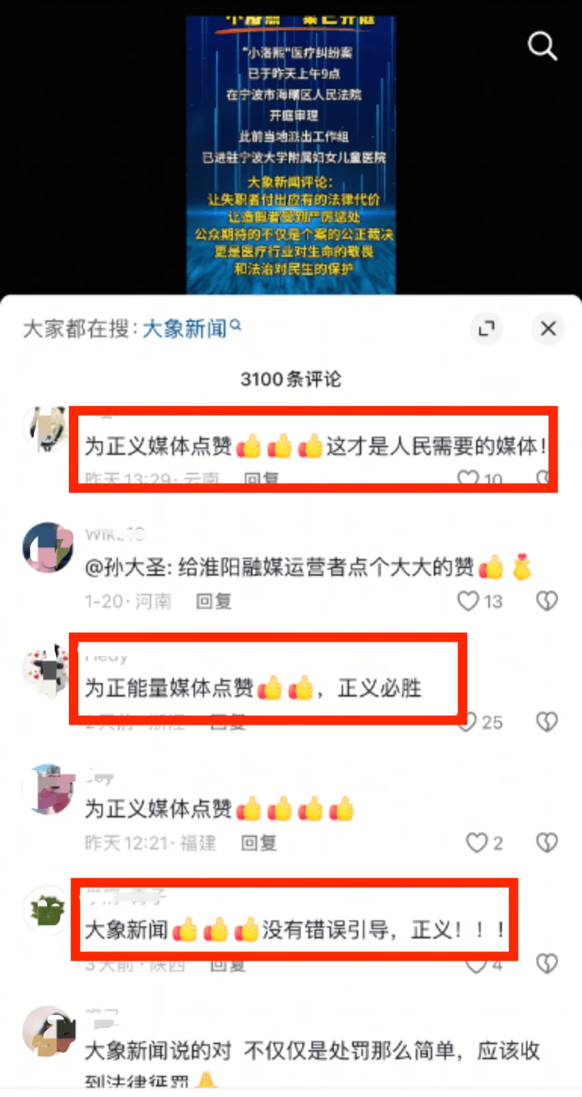
Task: Open avatar of the 福建 commenter
Action: click(47, 789)
